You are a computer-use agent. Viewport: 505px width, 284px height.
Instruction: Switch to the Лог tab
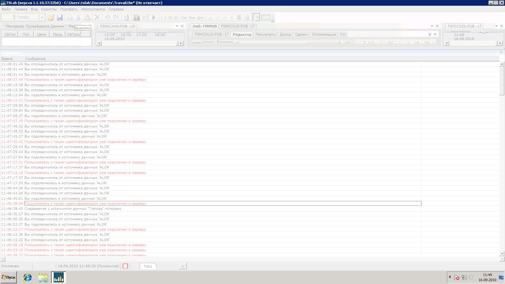tap(343, 34)
